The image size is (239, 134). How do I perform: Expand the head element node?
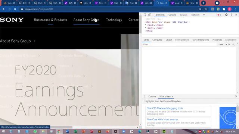point(145,25)
